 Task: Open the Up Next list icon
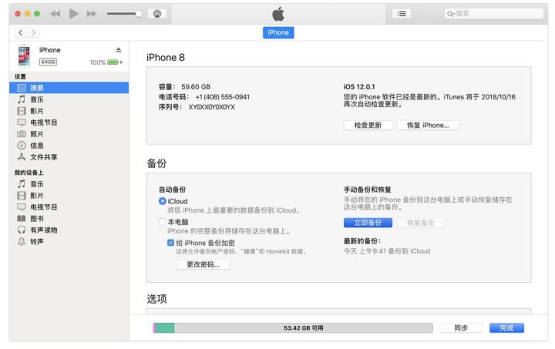[402, 14]
